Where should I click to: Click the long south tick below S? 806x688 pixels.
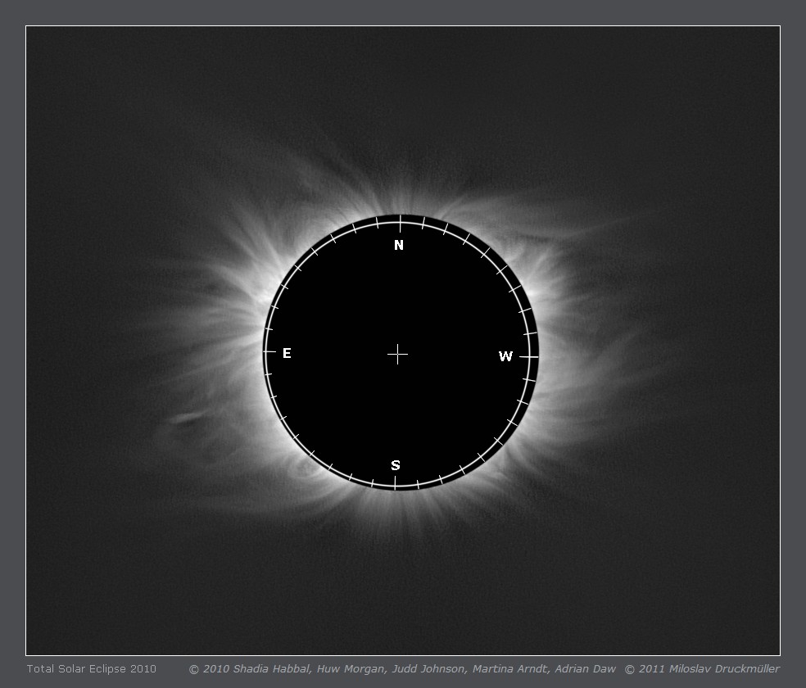[x=396, y=483]
